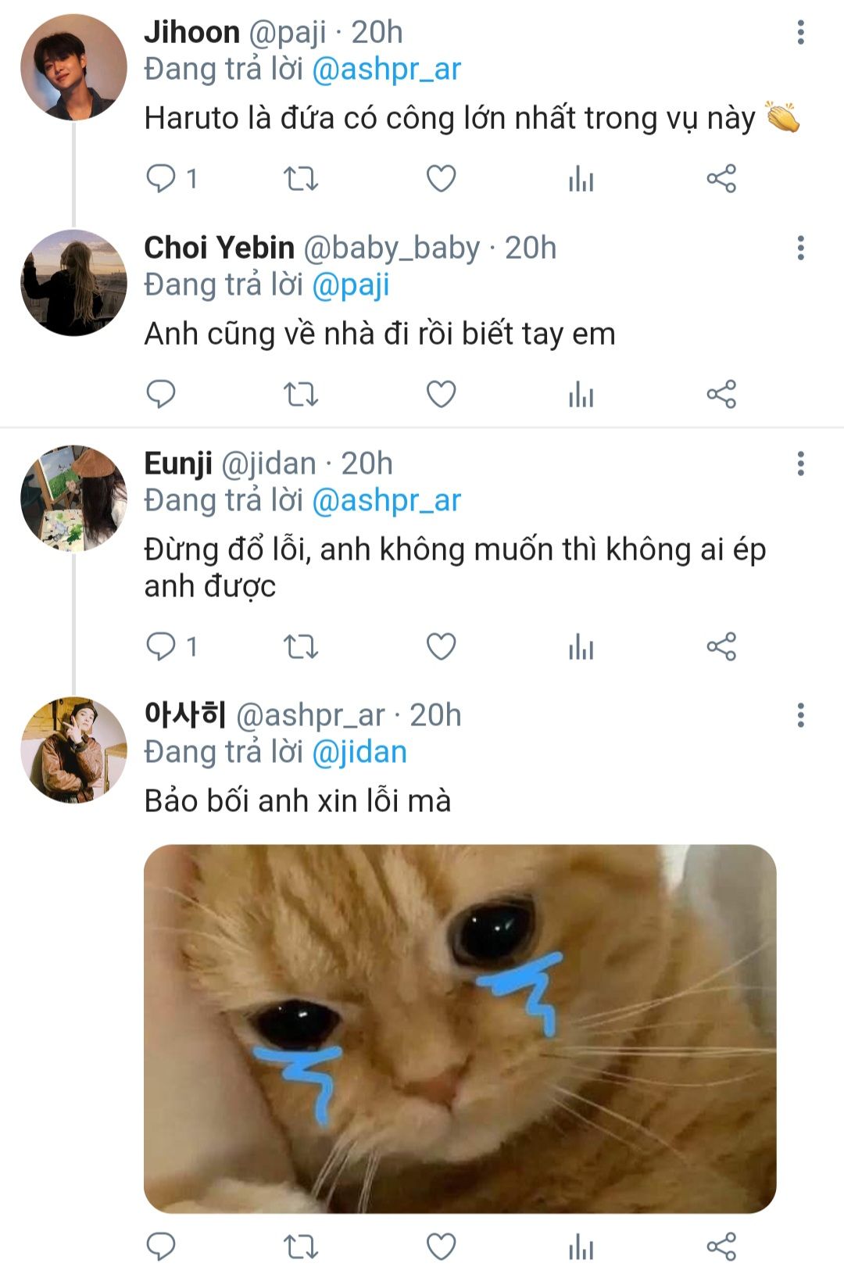Open @jidan mention in 아사히's reply

click(359, 752)
